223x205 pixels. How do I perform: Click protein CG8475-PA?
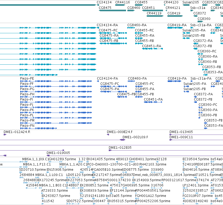110,89
